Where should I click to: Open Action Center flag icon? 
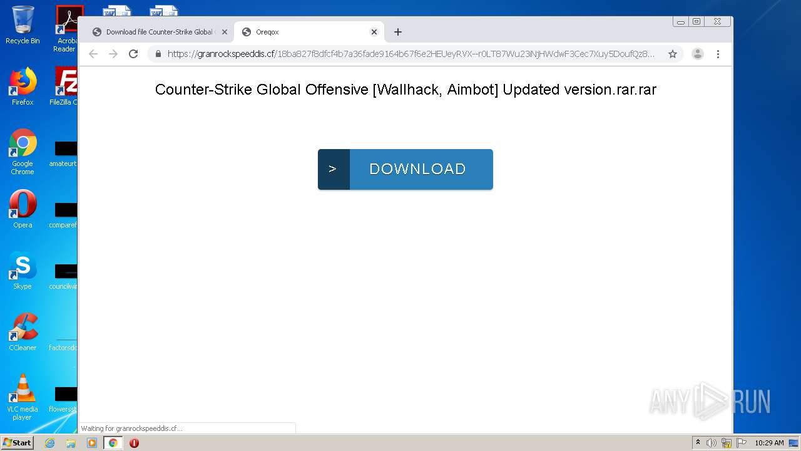pyautogui.click(x=740, y=443)
